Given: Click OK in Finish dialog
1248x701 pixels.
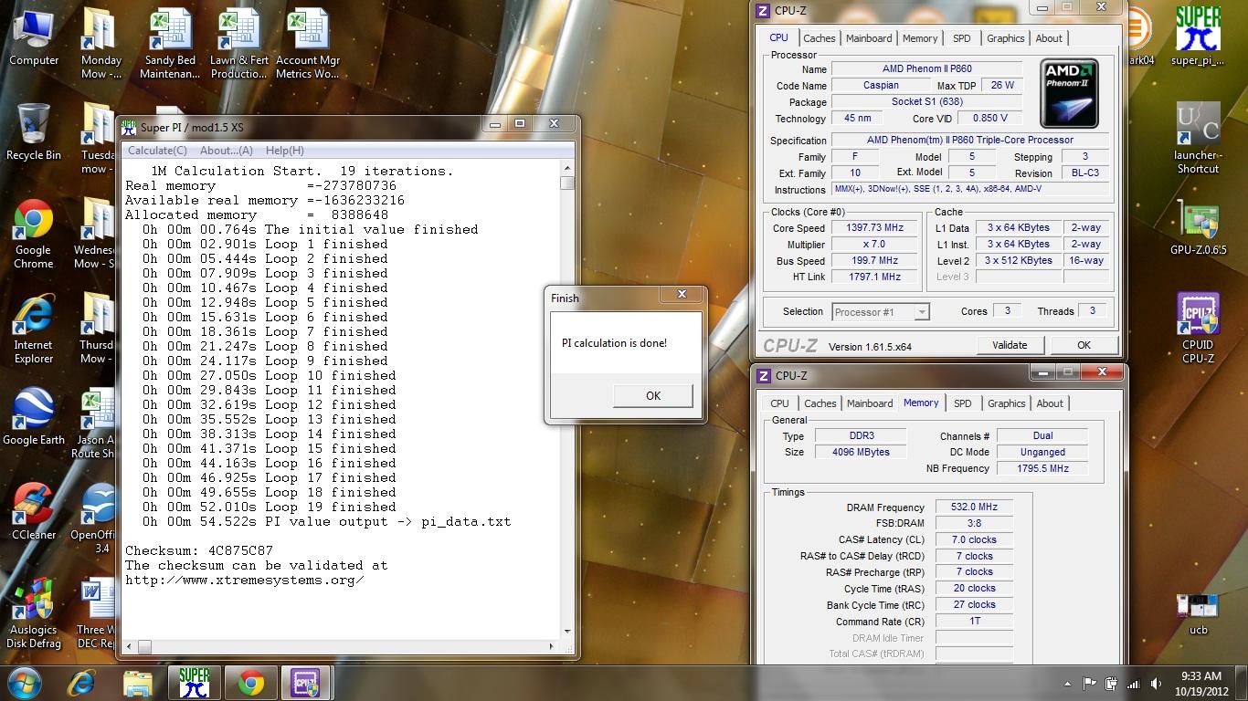Looking at the screenshot, I should pyautogui.click(x=652, y=395).
